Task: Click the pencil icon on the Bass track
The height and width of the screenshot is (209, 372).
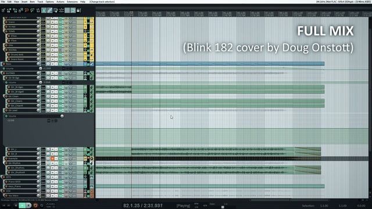Action: [92, 64]
